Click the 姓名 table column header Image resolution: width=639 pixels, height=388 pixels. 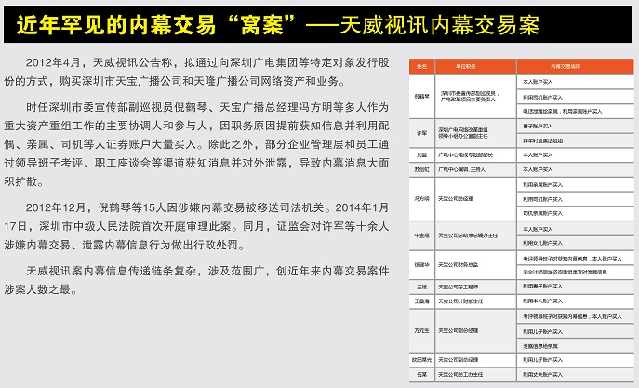pos(421,67)
